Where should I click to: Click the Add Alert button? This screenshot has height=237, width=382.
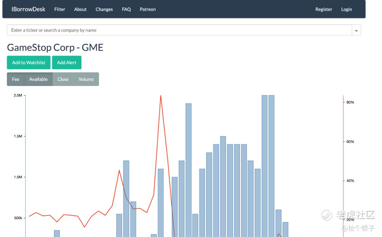66,63
